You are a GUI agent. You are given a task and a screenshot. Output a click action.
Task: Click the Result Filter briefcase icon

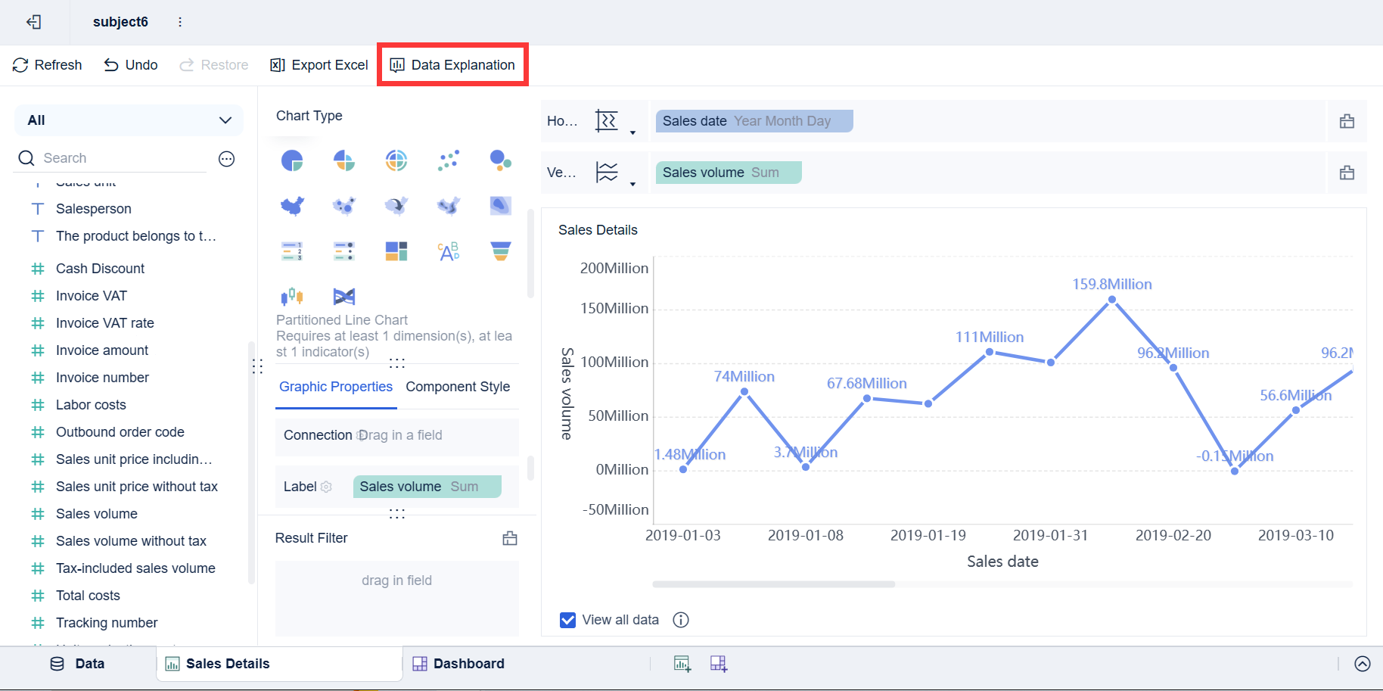click(x=510, y=538)
